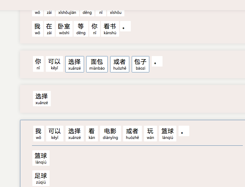
Task: Select the 看书 (kànshū) word tile
Action: [110, 29]
